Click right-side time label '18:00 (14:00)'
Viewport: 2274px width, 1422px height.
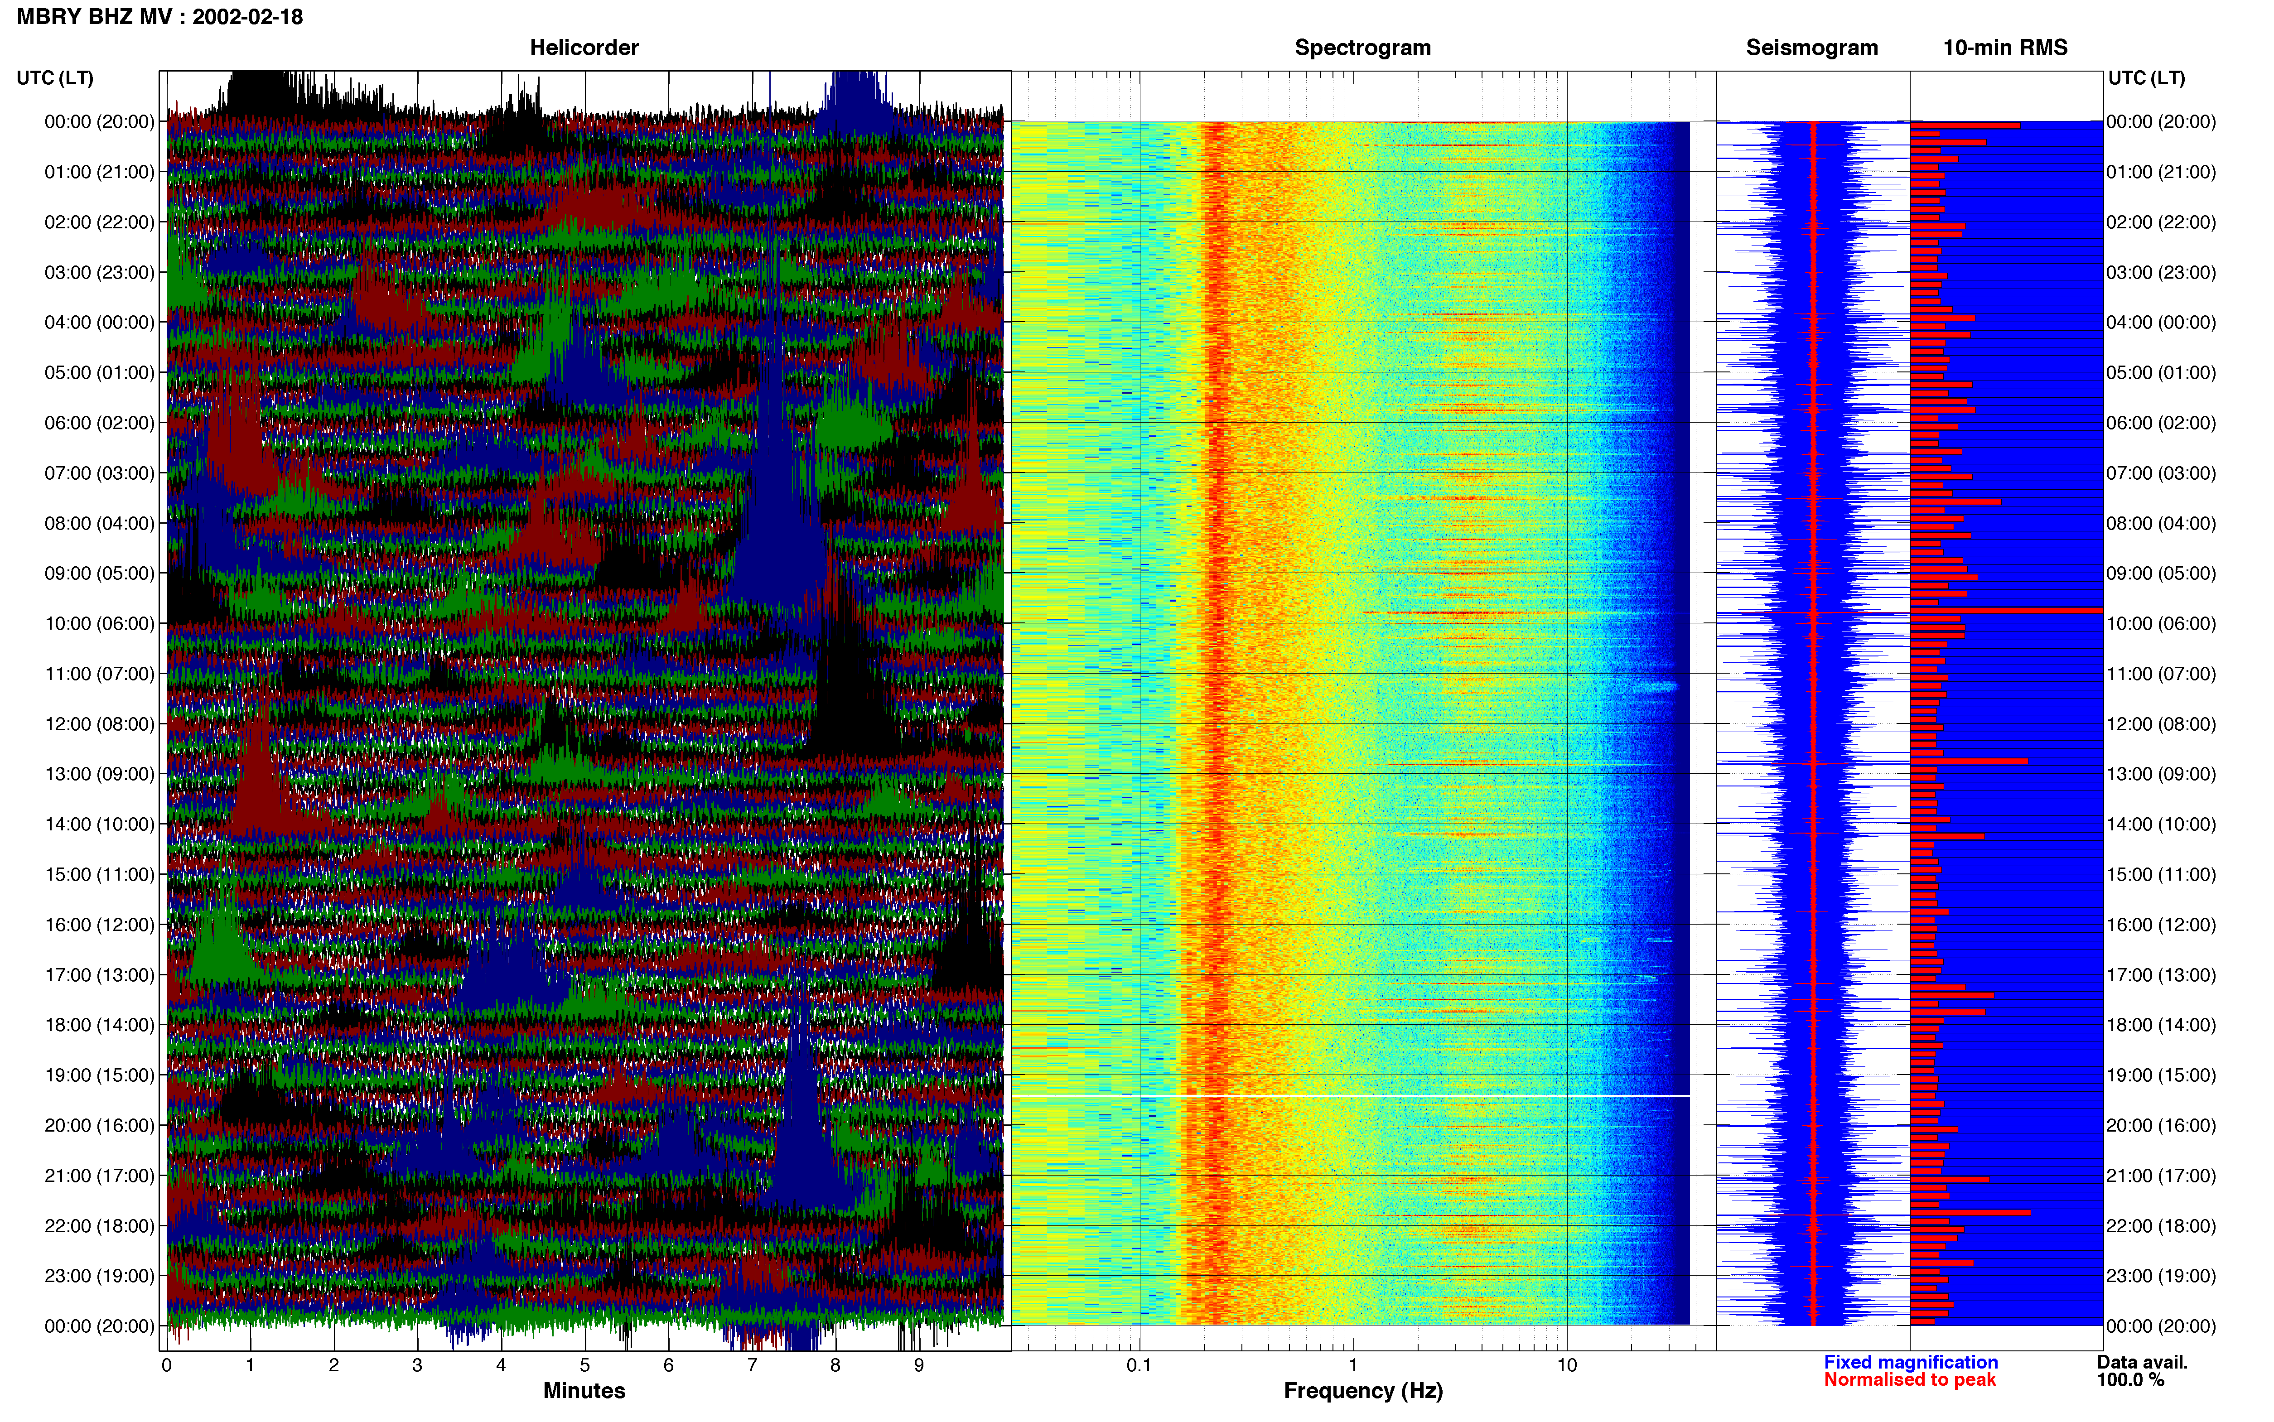click(2161, 1025)
